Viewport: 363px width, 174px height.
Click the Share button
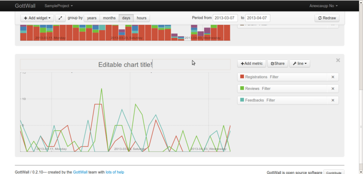coord(278,64)
